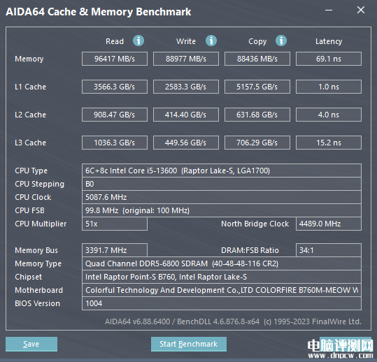Click the CPU FSB label
The height and width of the screenshot is (362, 377).
tap(29, 210)
